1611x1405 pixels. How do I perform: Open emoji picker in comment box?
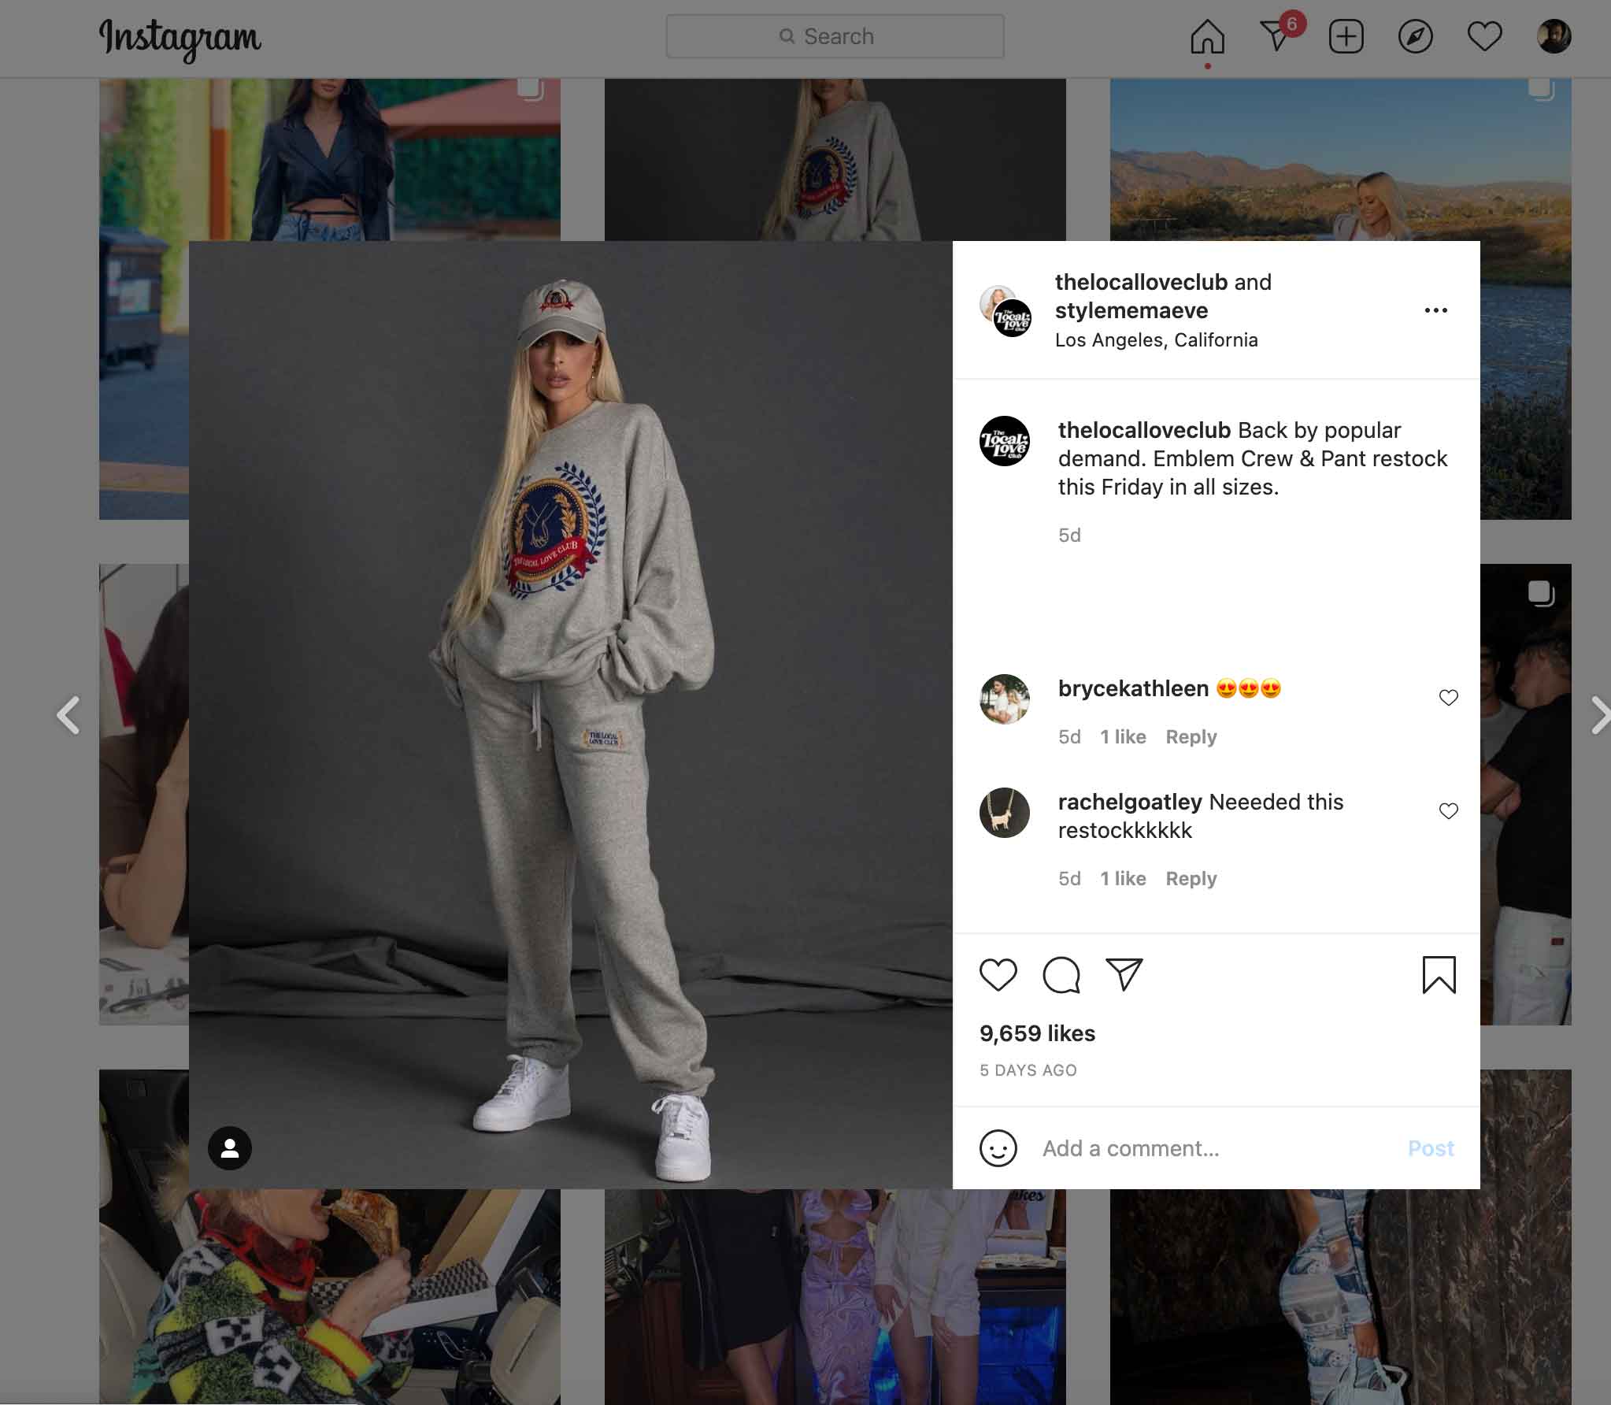pos(998,1148)
